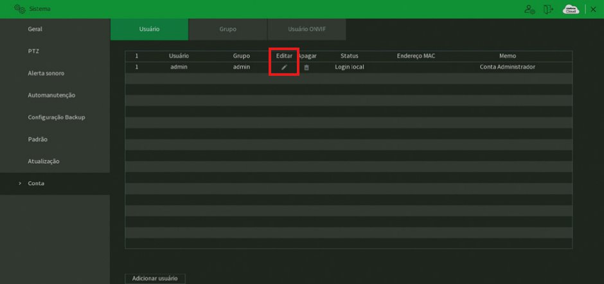This screenshot has width=604, height=284.
Task: Switch to the Usuário ONVIF tab
Action: pyautogui.click(x=307, y=30)
